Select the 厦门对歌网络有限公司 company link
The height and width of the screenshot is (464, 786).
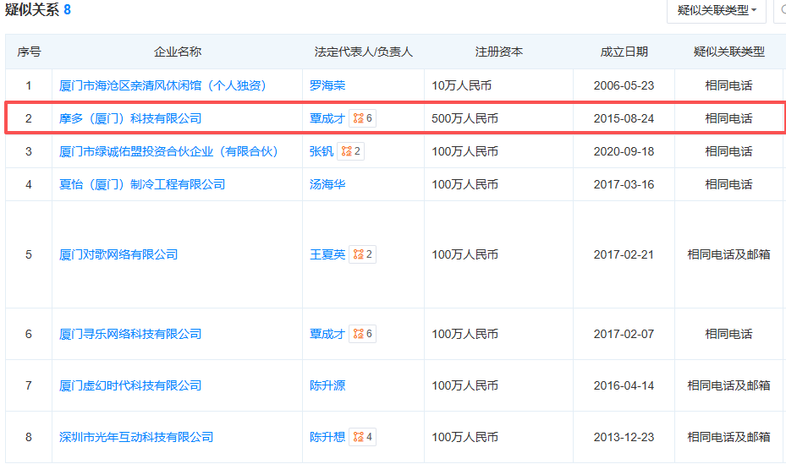(x=118, y=254)
